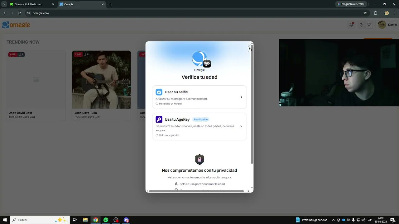399x224 pixels.
Task: Go back to the previous page
Action: (5, 13)
